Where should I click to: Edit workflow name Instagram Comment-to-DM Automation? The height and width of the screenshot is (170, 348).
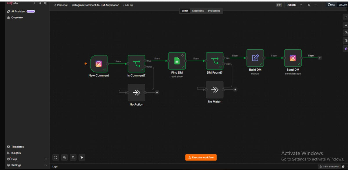[95, 5]
